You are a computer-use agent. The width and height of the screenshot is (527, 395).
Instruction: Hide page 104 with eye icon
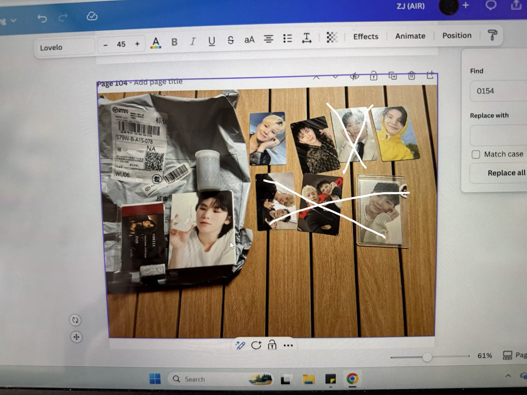pyautogui.click(x=354, y=76)
